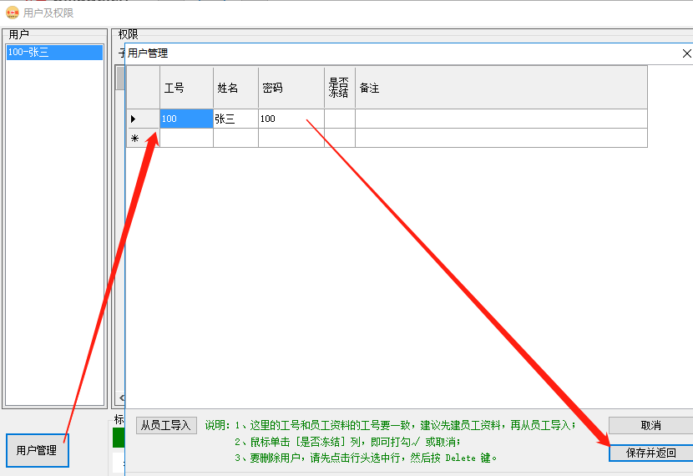Click the 姓名 column header
The width and height of the screenshot is (693, 476).
pyautogui.click(x=235, y=88)
